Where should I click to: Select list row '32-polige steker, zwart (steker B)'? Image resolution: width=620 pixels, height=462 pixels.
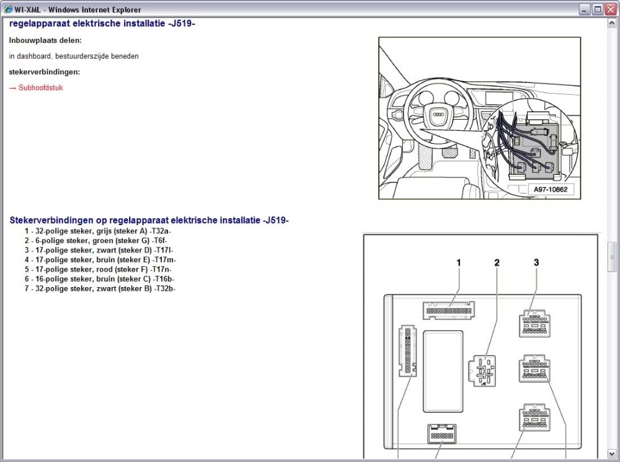point(100,289)
